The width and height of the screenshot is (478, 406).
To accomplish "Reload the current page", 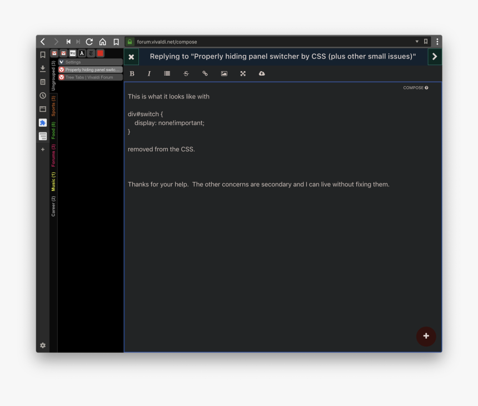I will [89, 42].
